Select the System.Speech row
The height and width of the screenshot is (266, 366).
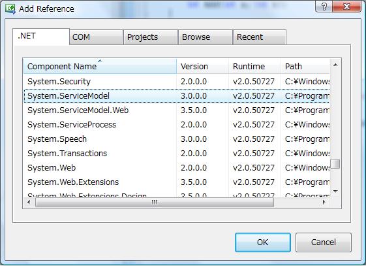point(177,139)
